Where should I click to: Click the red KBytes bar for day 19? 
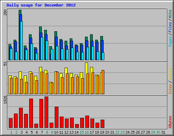(102, 124)
